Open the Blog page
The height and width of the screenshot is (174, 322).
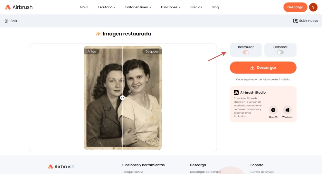coord(215,7)
